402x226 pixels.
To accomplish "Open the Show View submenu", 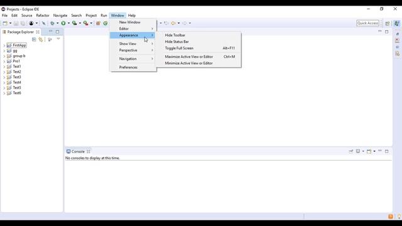I will click(x=133, y=44).
